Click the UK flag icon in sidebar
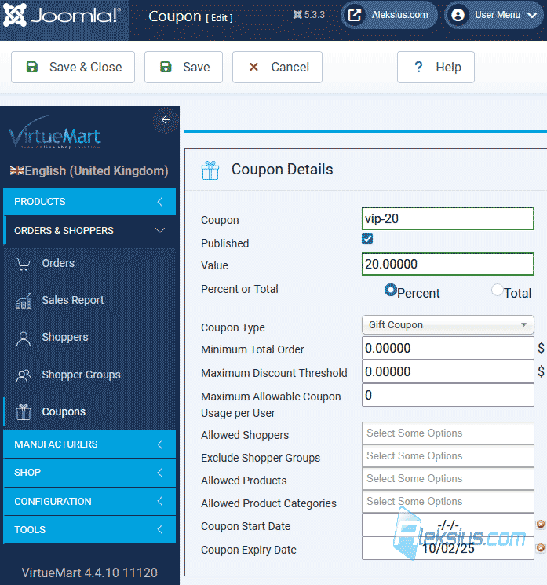The width and height of the screenshot is (547, 585). point(17,171)
